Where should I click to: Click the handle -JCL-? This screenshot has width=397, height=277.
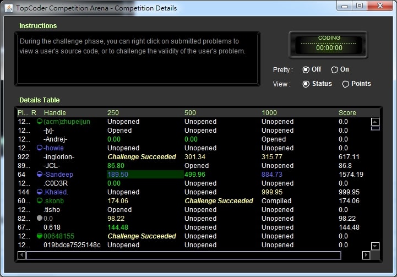point(52,166)
